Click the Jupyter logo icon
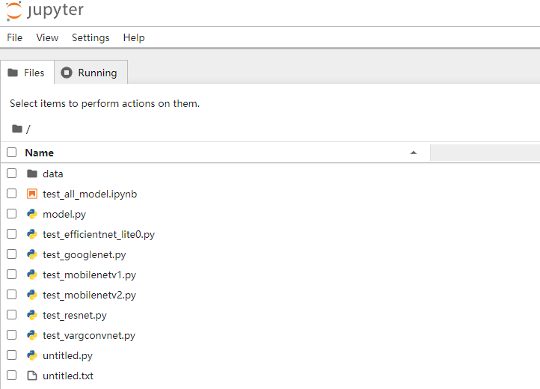Screen dimensions: 540x389 [13, 10]
